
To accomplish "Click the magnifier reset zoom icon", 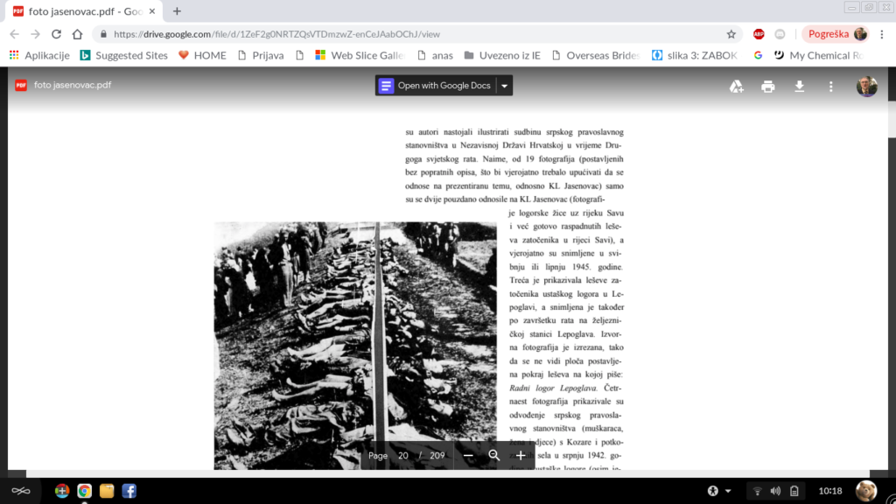I will pos(494,456).
